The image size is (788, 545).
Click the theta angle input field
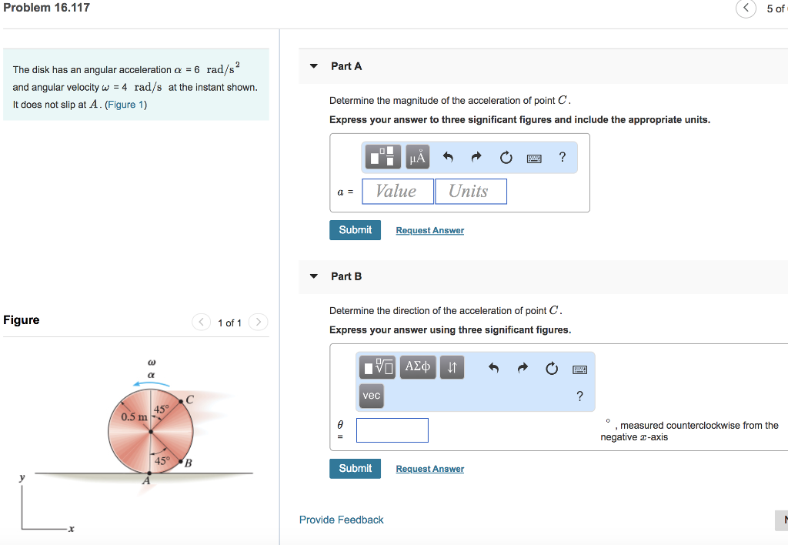[392, 430]
